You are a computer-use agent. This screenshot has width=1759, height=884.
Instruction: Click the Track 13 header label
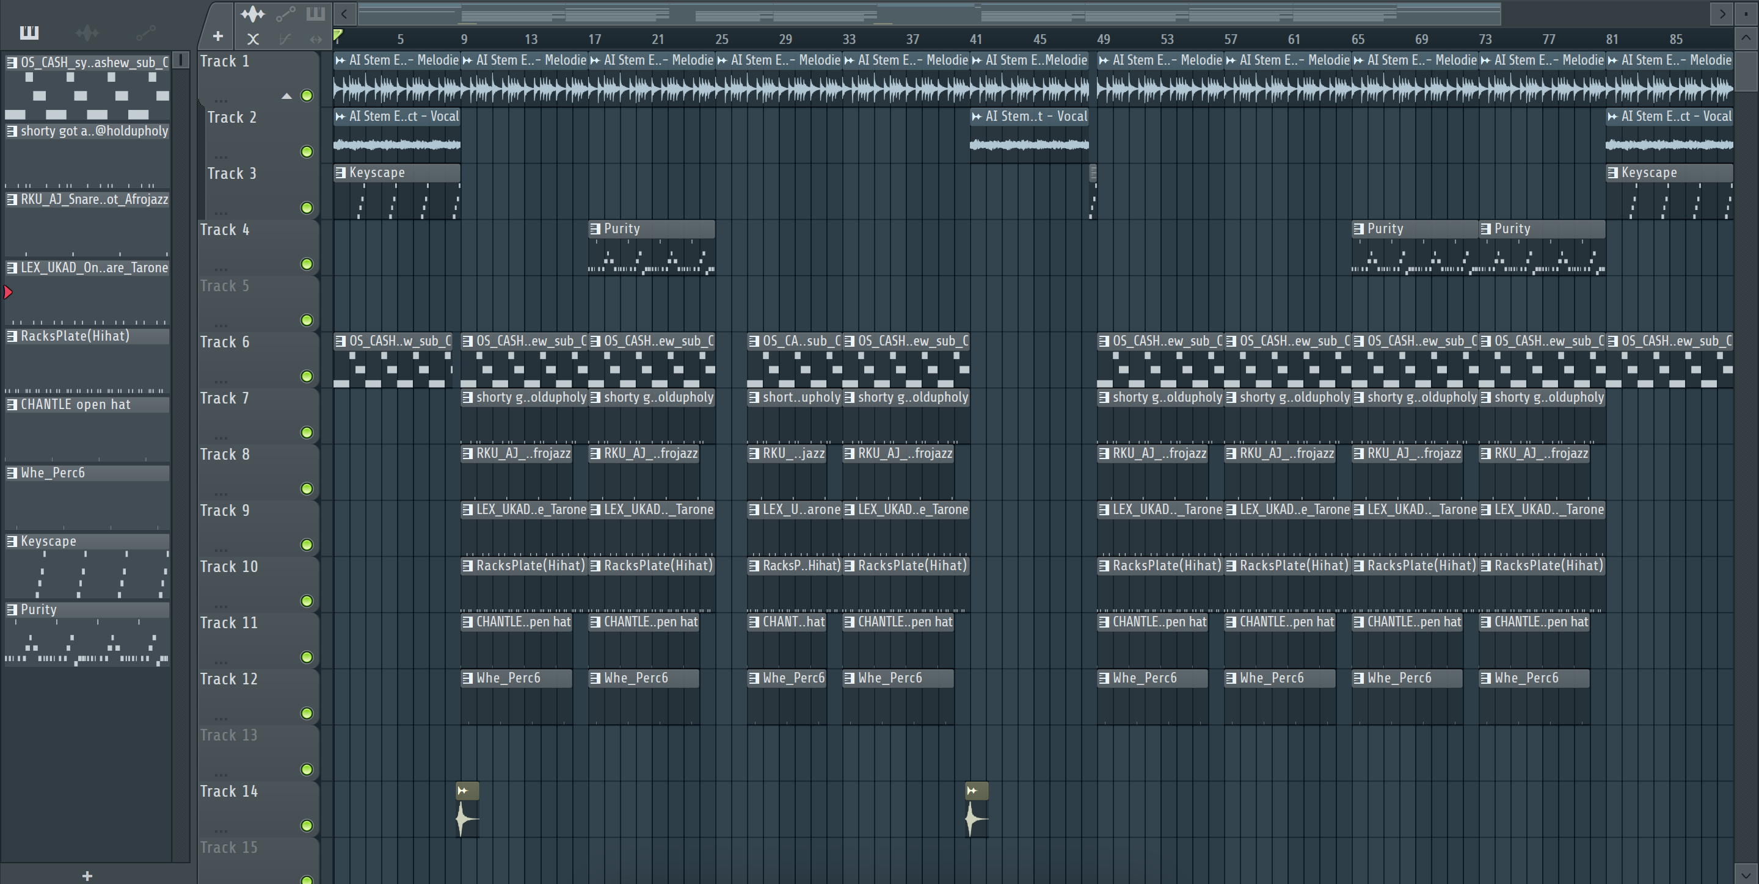pos(229,735)
